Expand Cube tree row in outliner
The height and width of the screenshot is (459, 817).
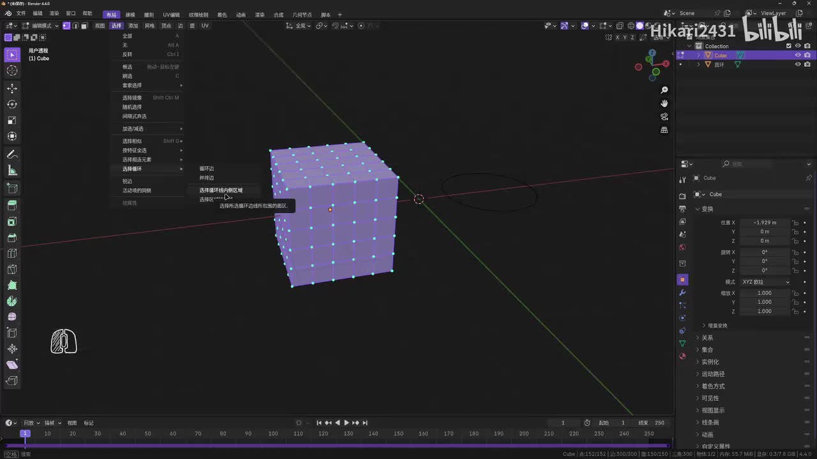tap(698, 55)
